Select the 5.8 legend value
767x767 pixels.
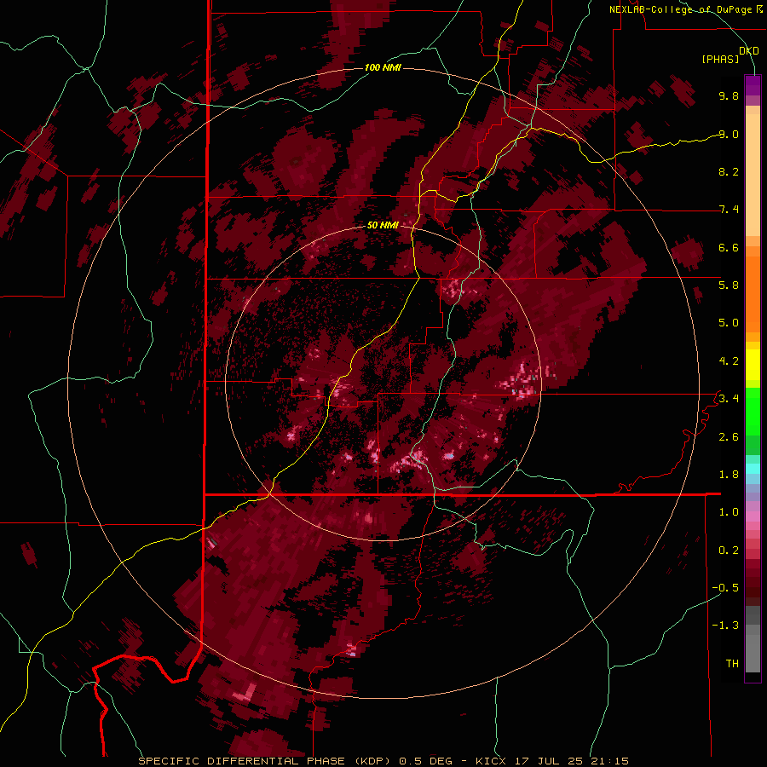(729, 285)
